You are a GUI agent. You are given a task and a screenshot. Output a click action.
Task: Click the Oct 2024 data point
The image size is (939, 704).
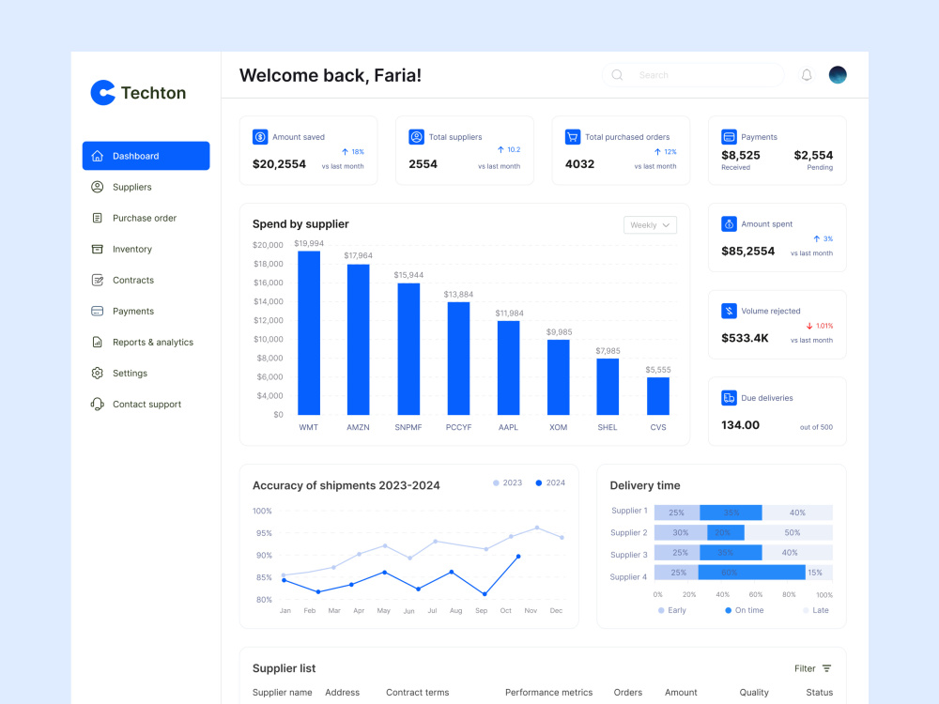518,556
